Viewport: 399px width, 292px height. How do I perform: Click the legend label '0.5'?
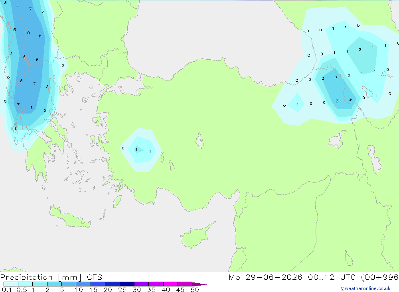pyautogui.click(x=22, y=290)
